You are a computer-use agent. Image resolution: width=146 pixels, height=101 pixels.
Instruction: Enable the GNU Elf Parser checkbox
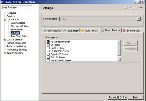click(48, 57)
